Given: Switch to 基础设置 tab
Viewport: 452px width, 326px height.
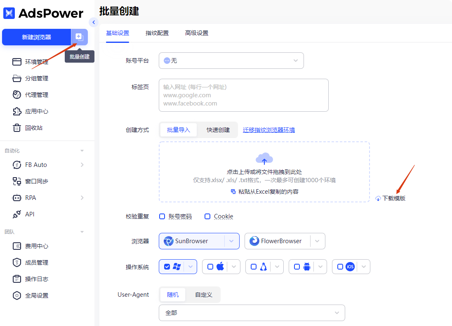Looking at the screenshot, I should tap(118, 33).
